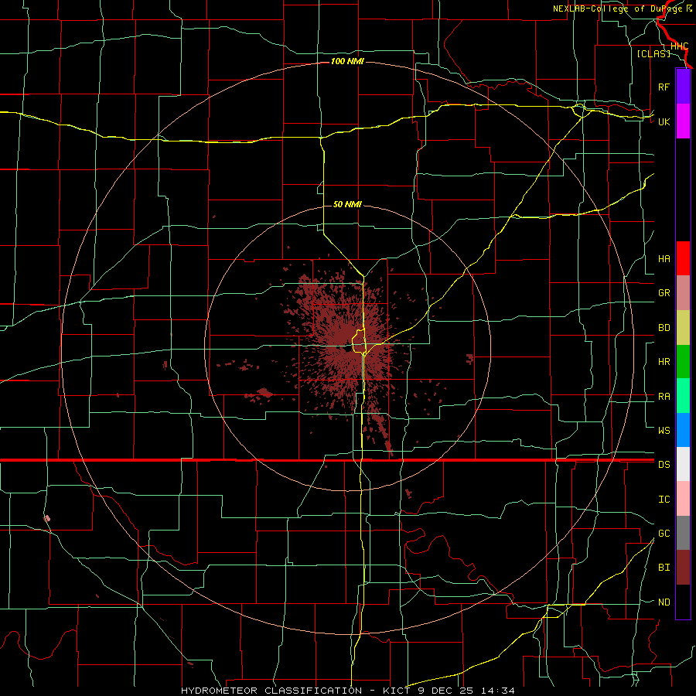Select the IC light pink legend swatch
The image size is (696, 696).
pos(683,499)
